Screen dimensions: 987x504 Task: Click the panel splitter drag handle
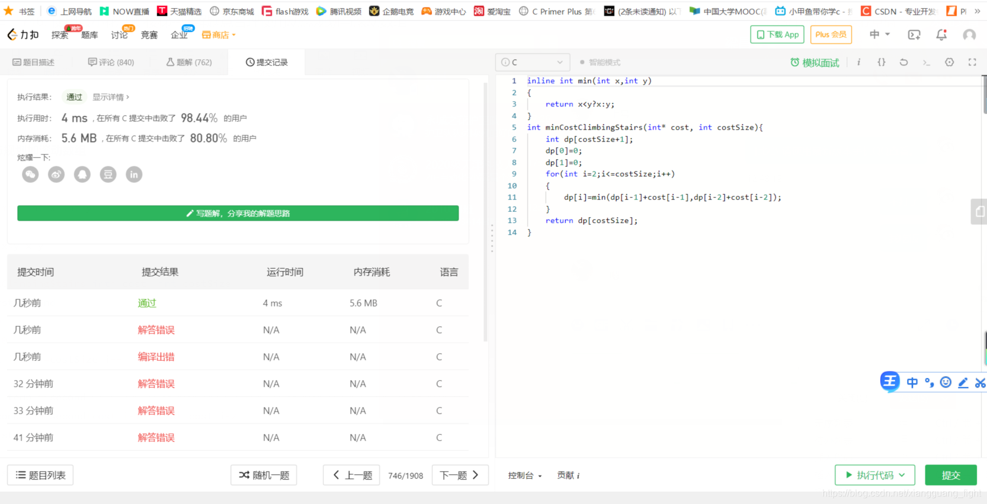(492, 238)
